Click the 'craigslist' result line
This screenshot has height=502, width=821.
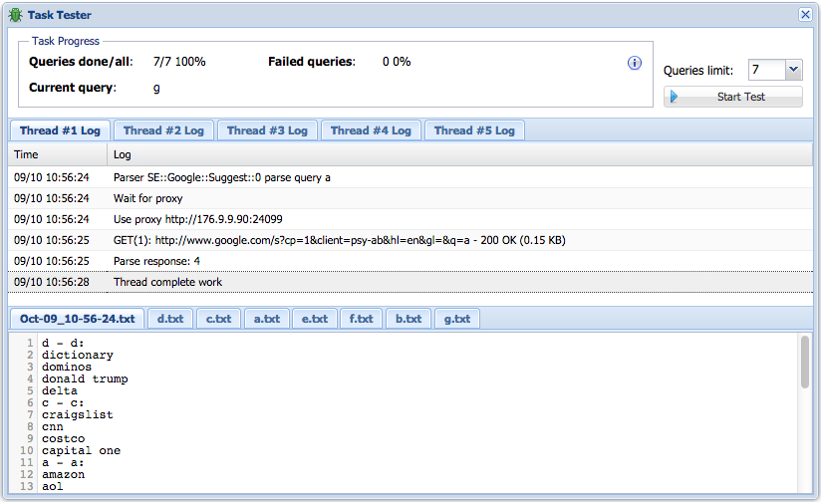coord(78,415)
